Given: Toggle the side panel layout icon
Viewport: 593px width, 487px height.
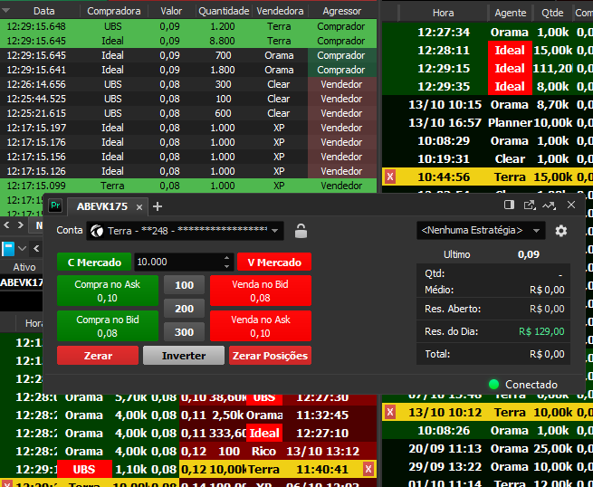Looking at the screenshot, I should tap(509, 205).
